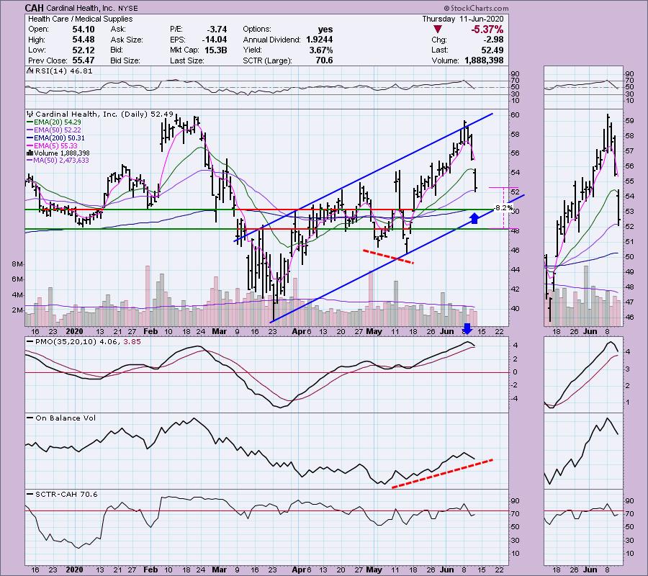
Task: Click the On Balance Vol panel title text
Action: 66,418
